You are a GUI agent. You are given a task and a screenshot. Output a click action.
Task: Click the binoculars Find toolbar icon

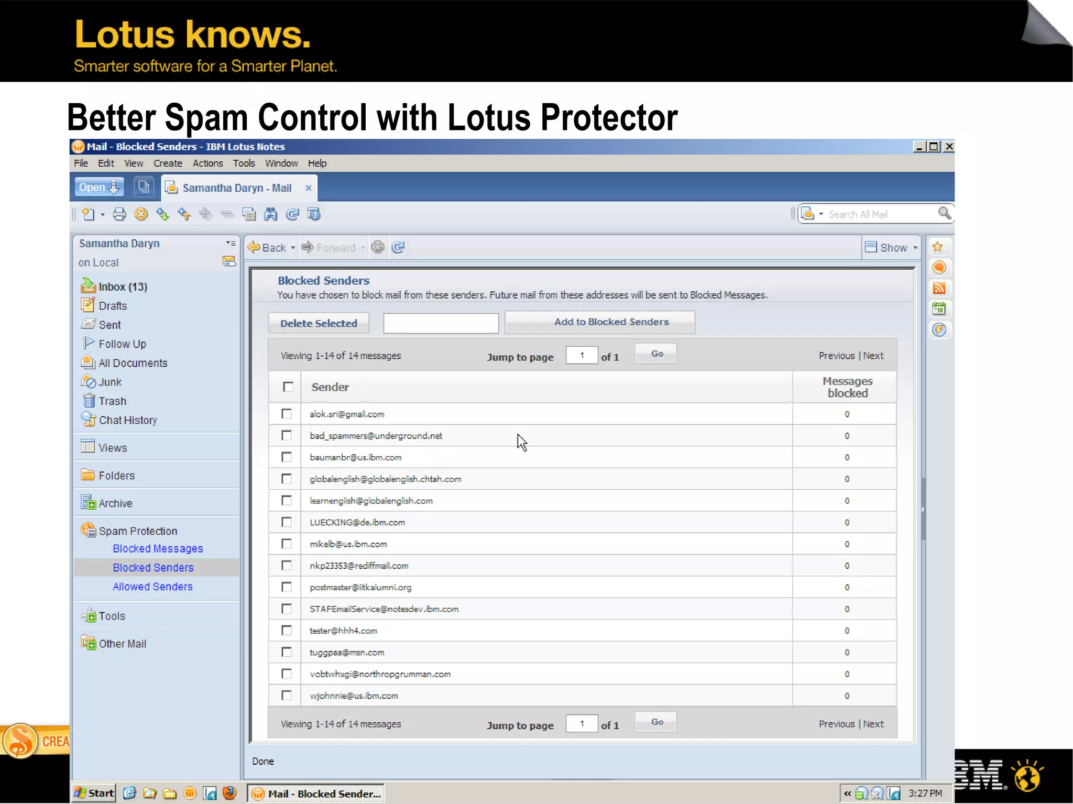270,214
